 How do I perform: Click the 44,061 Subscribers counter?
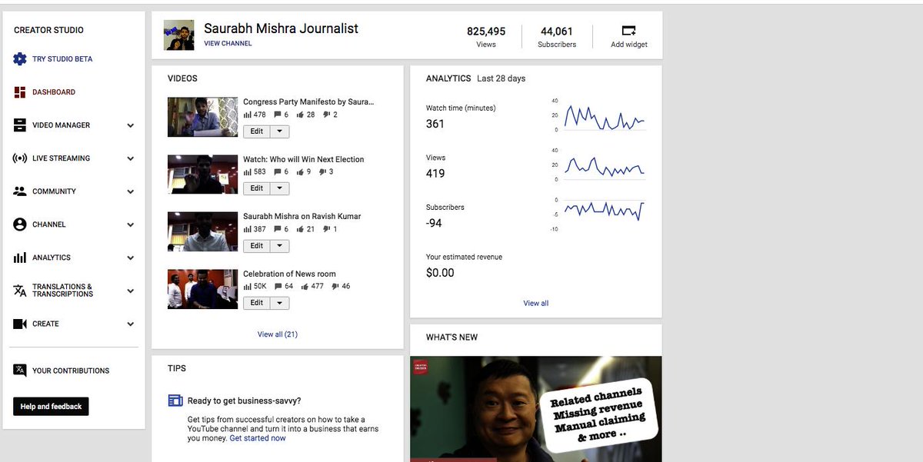[x=557, y=36]
